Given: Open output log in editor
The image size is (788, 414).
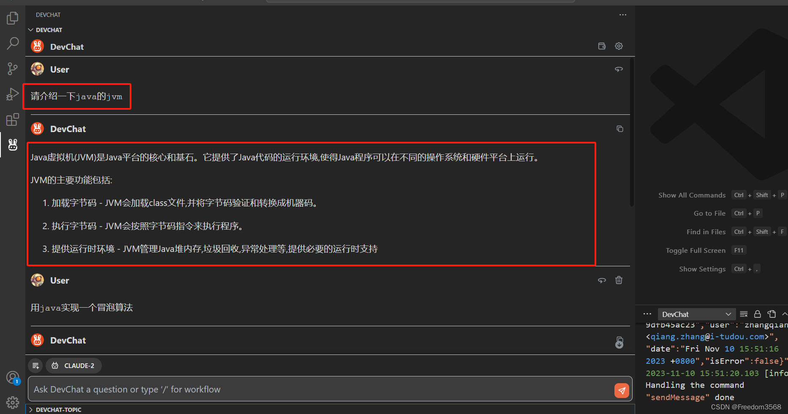Looking at the screenshot, I should 772,314.
